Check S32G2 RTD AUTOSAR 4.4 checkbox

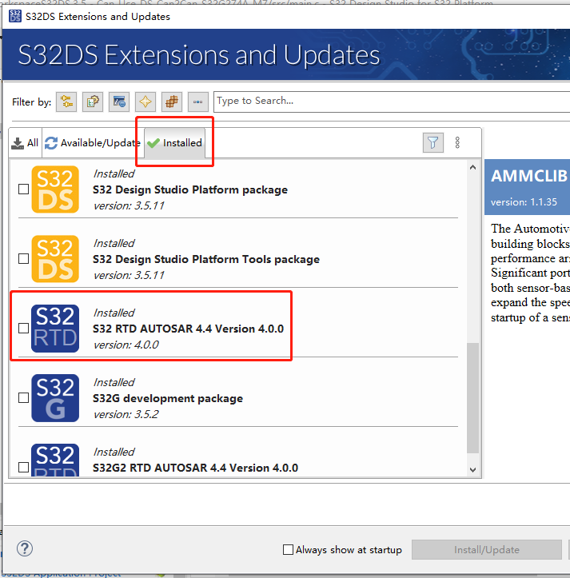click(24, 468)
